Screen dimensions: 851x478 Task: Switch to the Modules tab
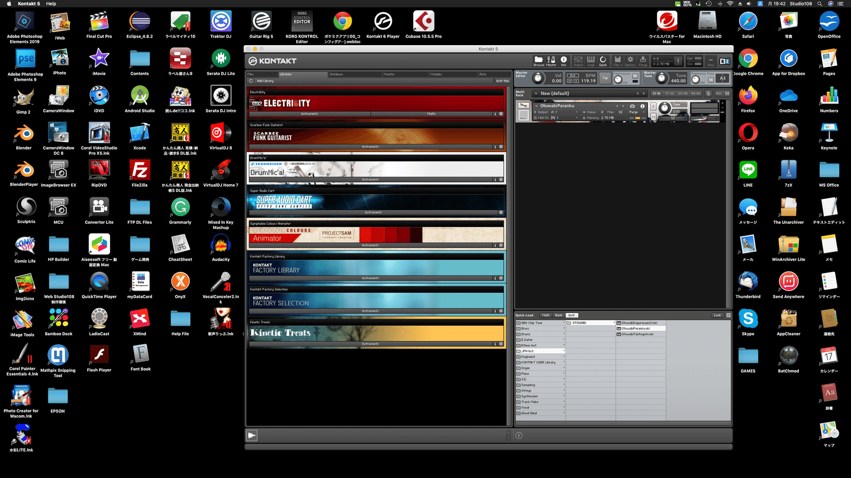click(453, 74)
